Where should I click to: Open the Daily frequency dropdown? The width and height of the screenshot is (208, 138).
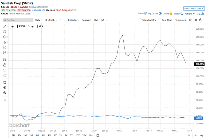tap(39, 20)
